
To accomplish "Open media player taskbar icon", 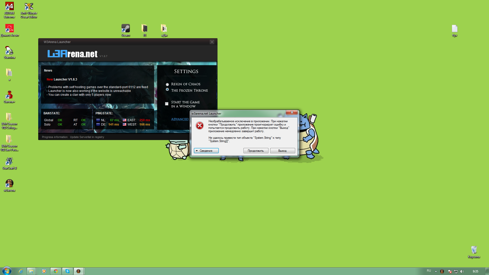I will pos(44,271).
